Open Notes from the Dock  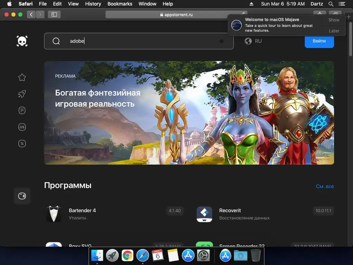173,255
